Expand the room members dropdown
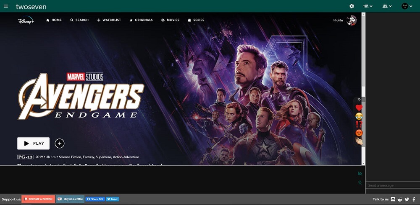This screenshot has height=205, width=420. click(387, 6)
